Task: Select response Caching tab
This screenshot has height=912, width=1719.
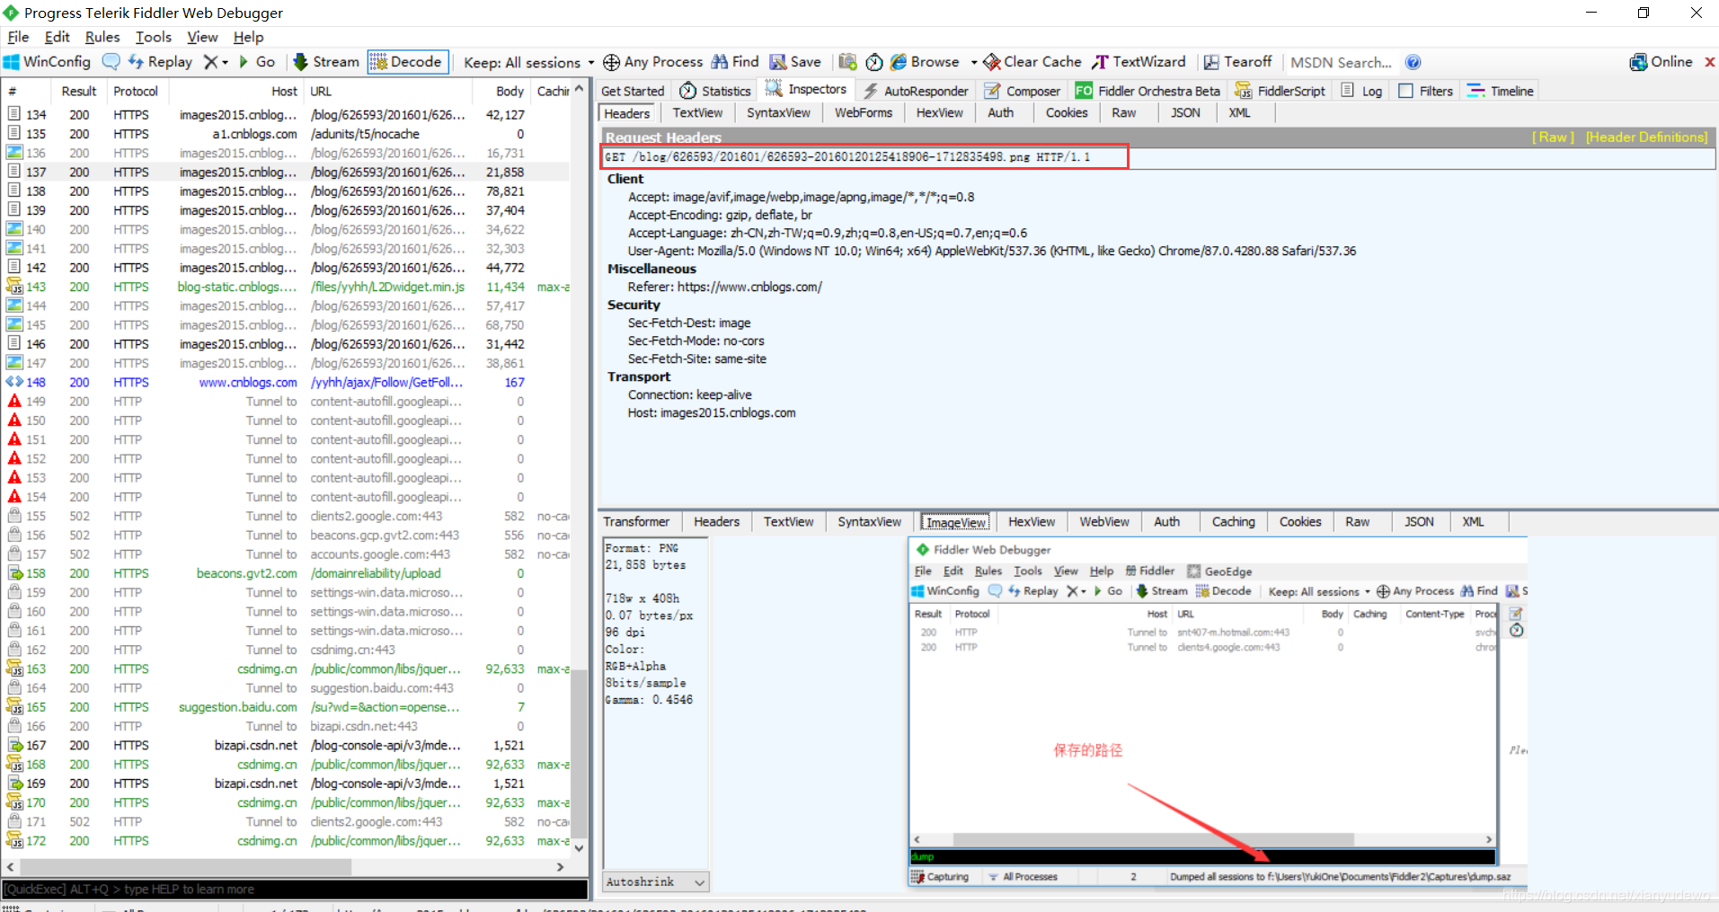Action: click(1233, 522)
